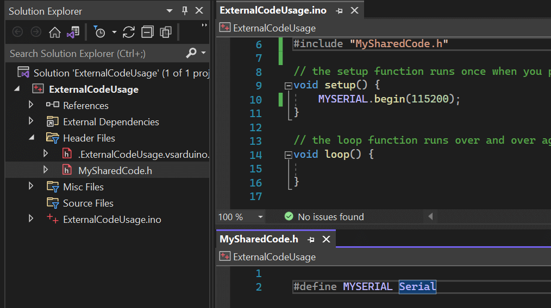The image size is (551, 308).
Task: Refresh Solution Explorer with the sync icon
Action: 129,33
